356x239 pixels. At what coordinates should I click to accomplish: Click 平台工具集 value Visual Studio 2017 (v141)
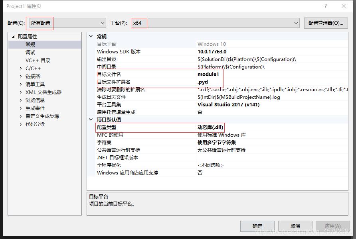pos(228,104)
